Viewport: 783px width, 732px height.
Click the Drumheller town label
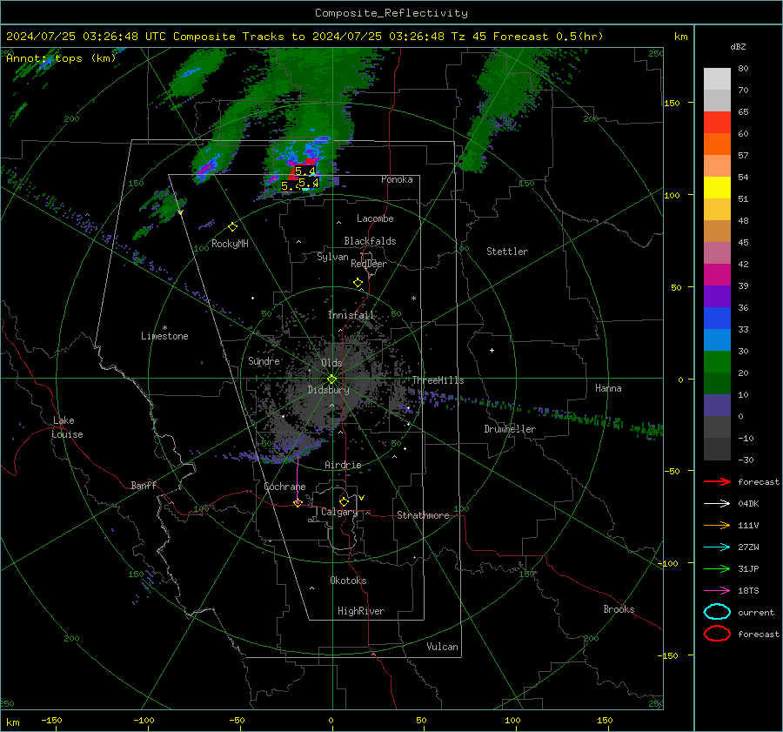pos(510,429)
